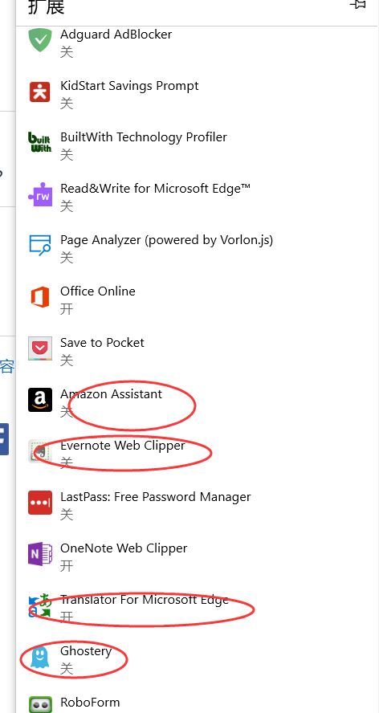Open the Save to Pocket extension name
Screen dimensions: 379x713
click(102, 342)
